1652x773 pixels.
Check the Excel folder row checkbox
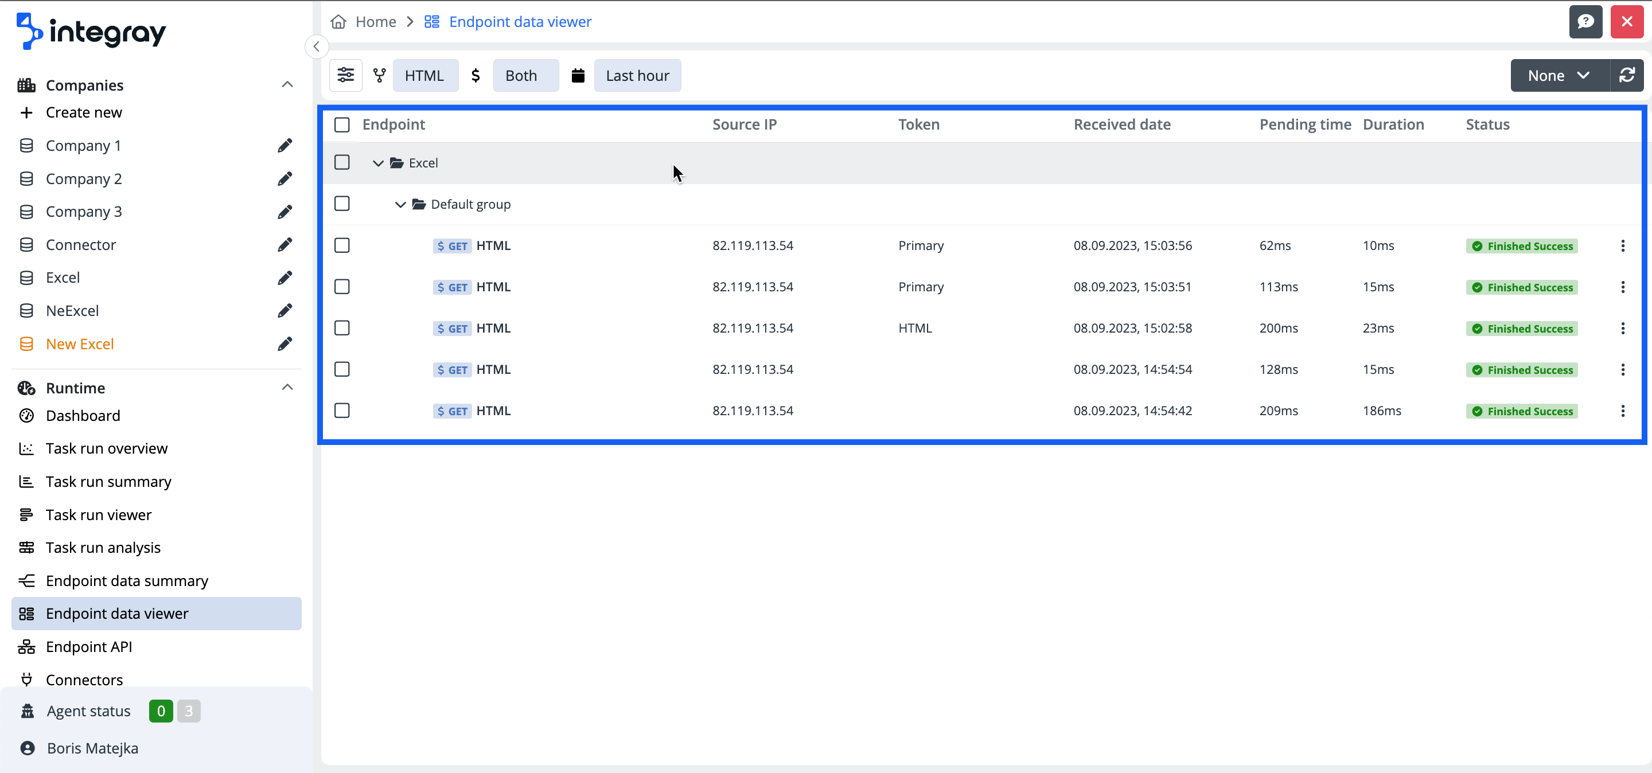(x=342, y=163)
